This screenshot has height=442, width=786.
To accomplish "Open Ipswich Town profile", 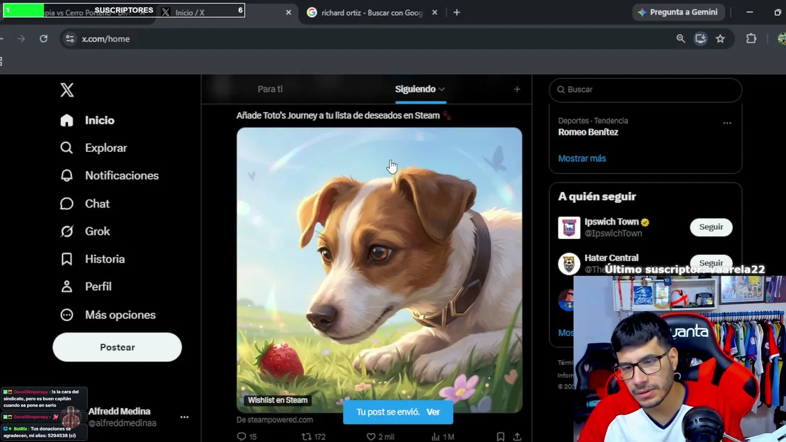I will click(612, 222).
